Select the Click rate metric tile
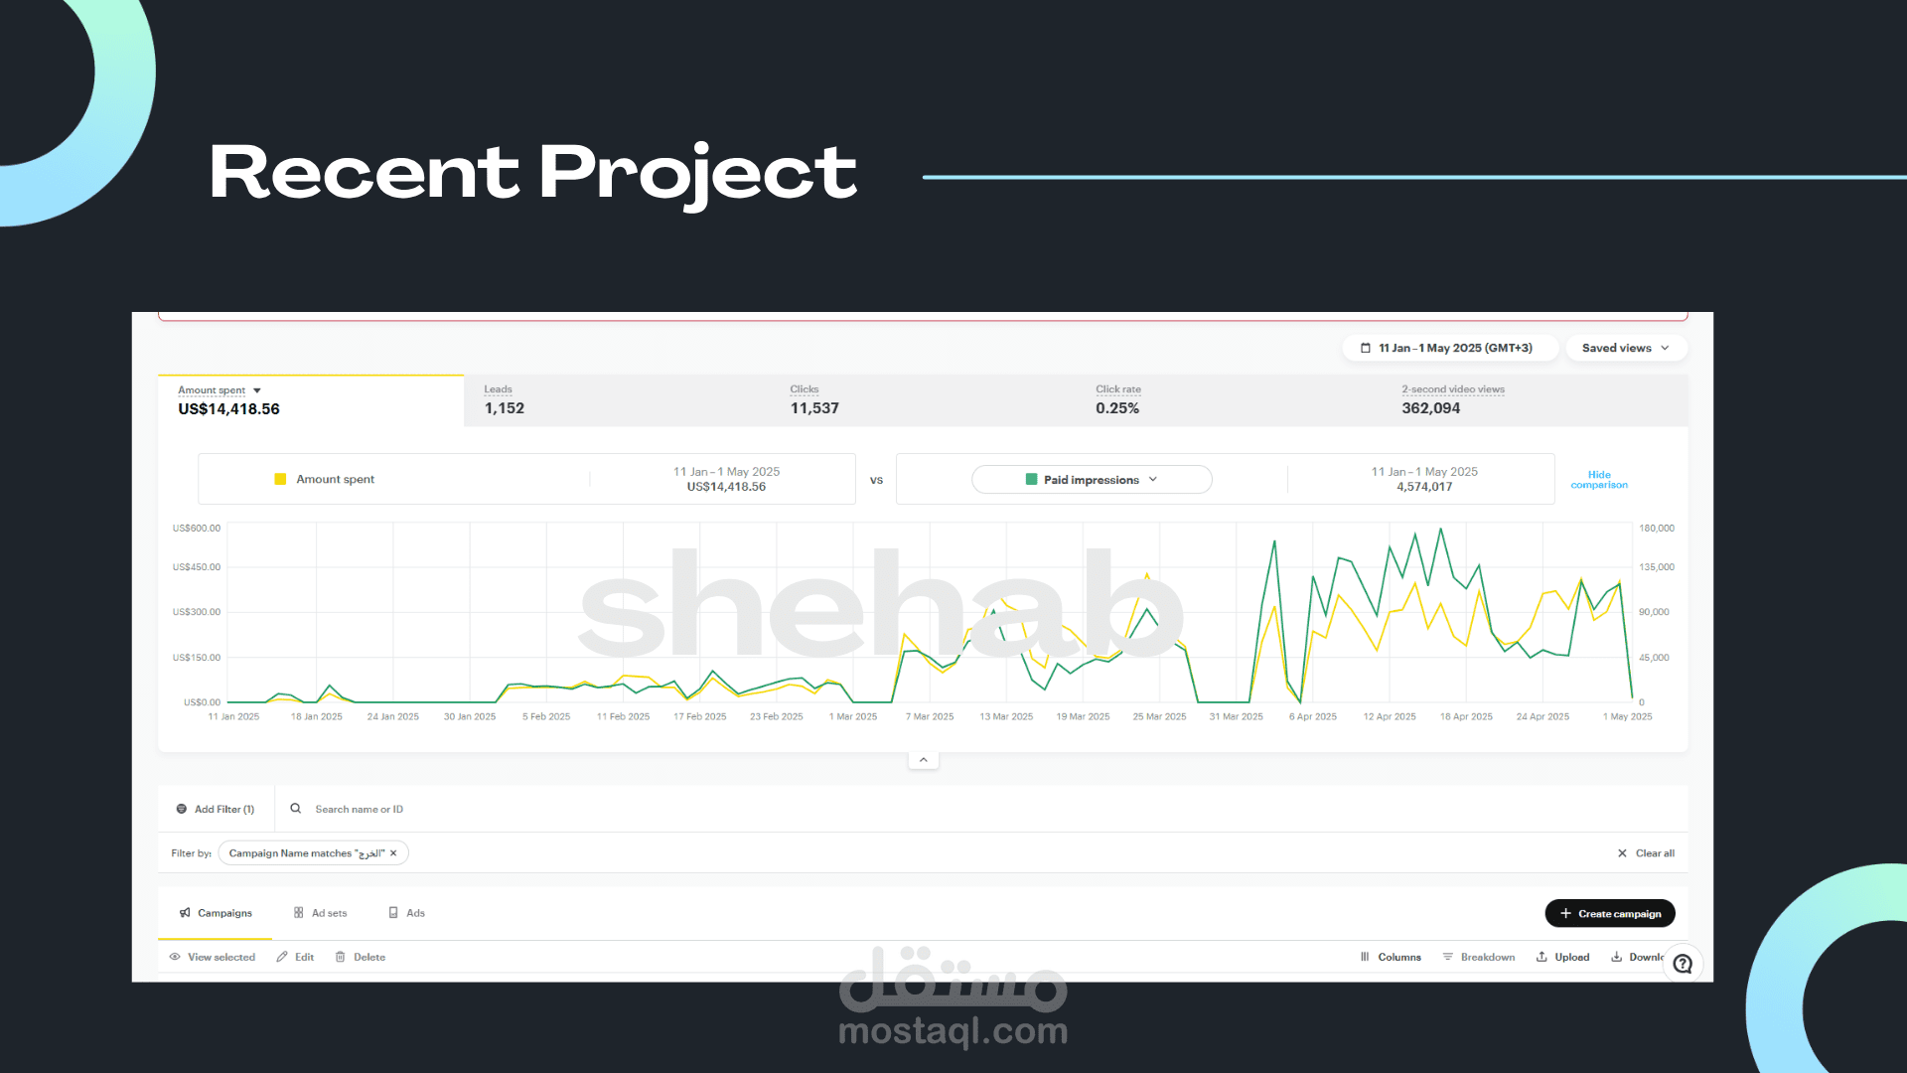The width and height of the screenshot is (1907, 1073). coord(1229,400)
